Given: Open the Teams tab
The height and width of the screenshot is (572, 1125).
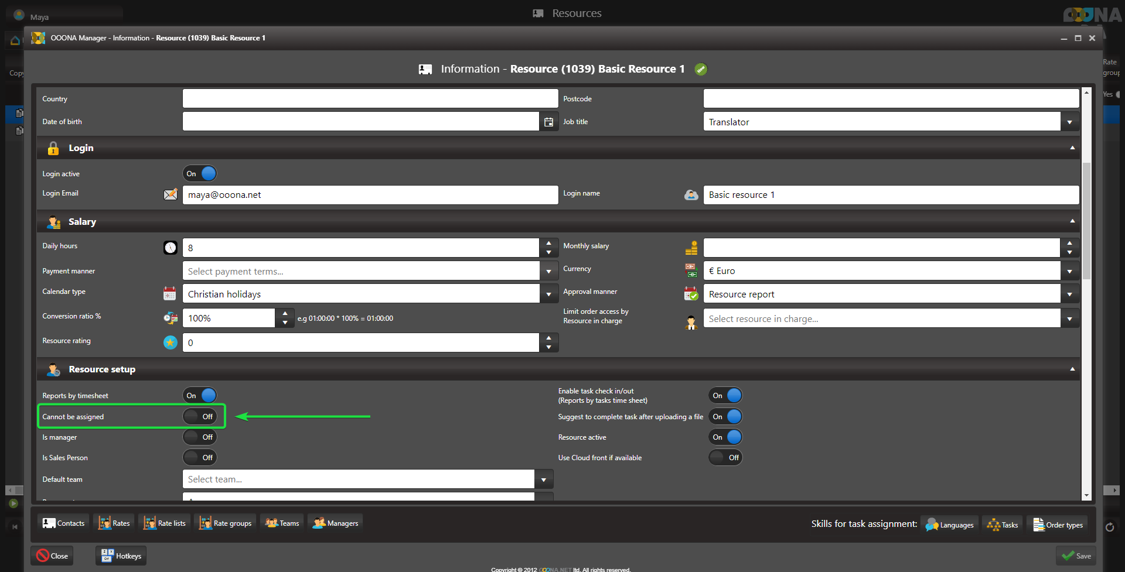Looking at the screenshot, I should (x=282, y=523).
